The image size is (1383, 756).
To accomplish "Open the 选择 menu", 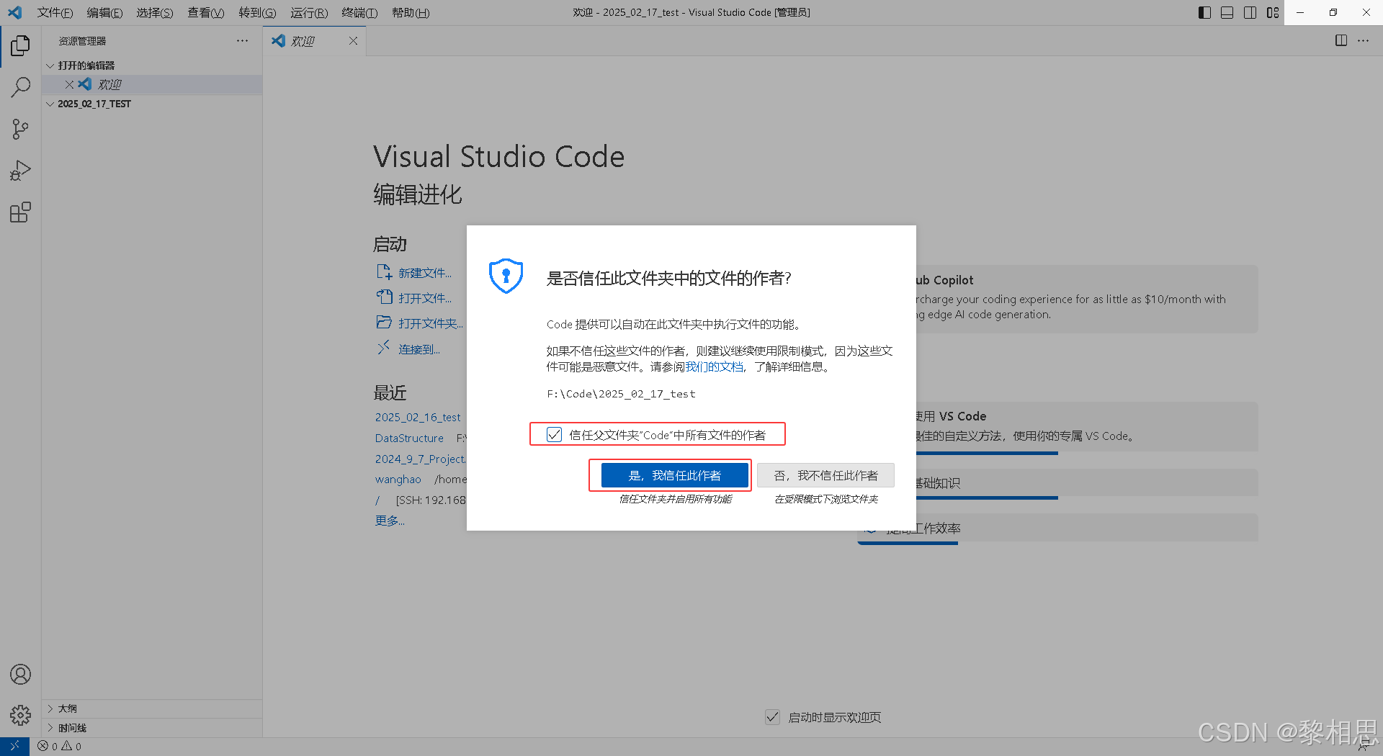I will (155, 12).
